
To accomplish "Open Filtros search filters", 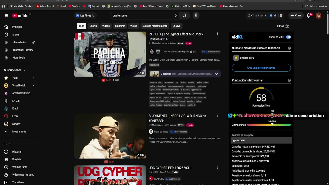I will point(283,26).
